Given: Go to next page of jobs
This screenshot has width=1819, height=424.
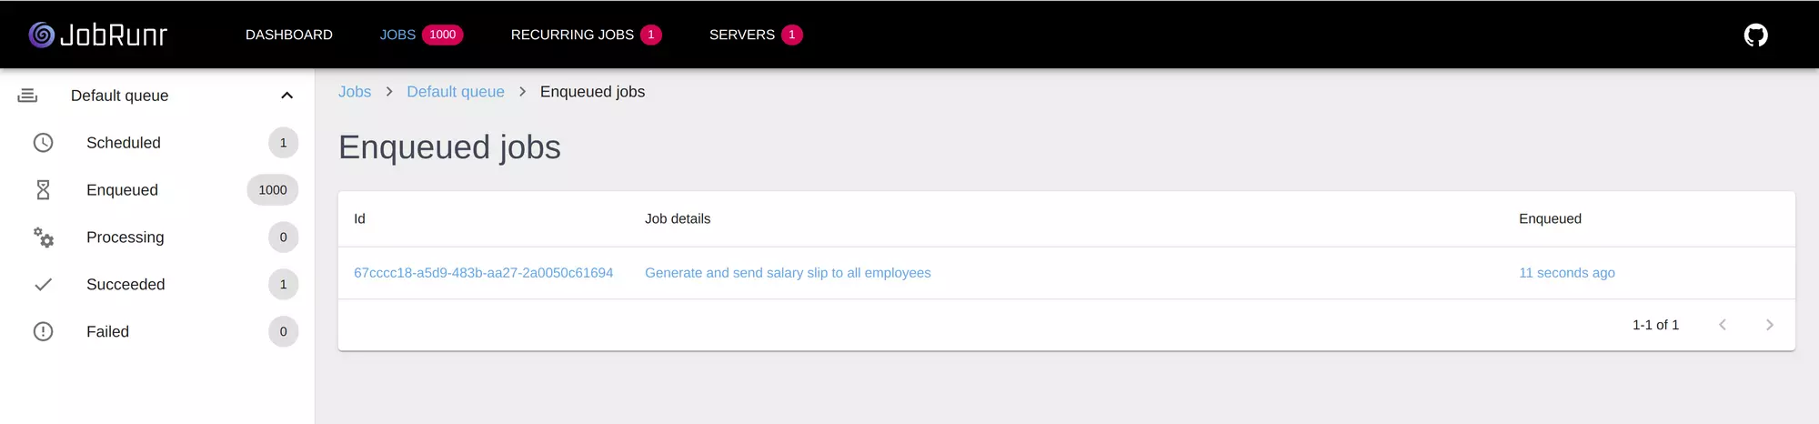Looking at the screenshot, I should coord(1769,325).
